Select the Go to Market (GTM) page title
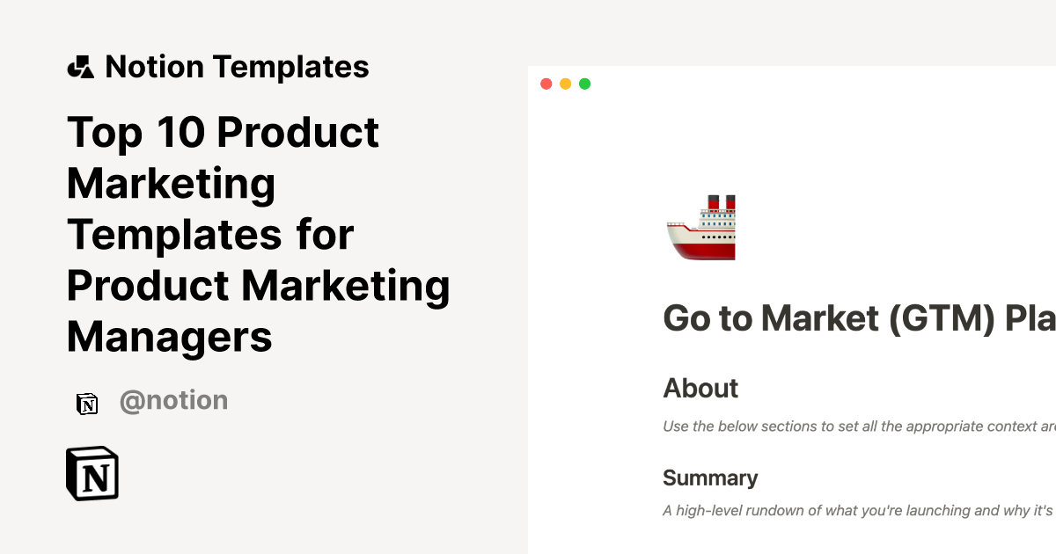This screenshot has height=554, width=1056. click(858, 318)
